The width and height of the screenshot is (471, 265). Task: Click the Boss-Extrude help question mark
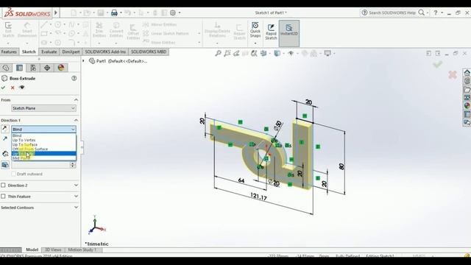[x=74, y=79]
